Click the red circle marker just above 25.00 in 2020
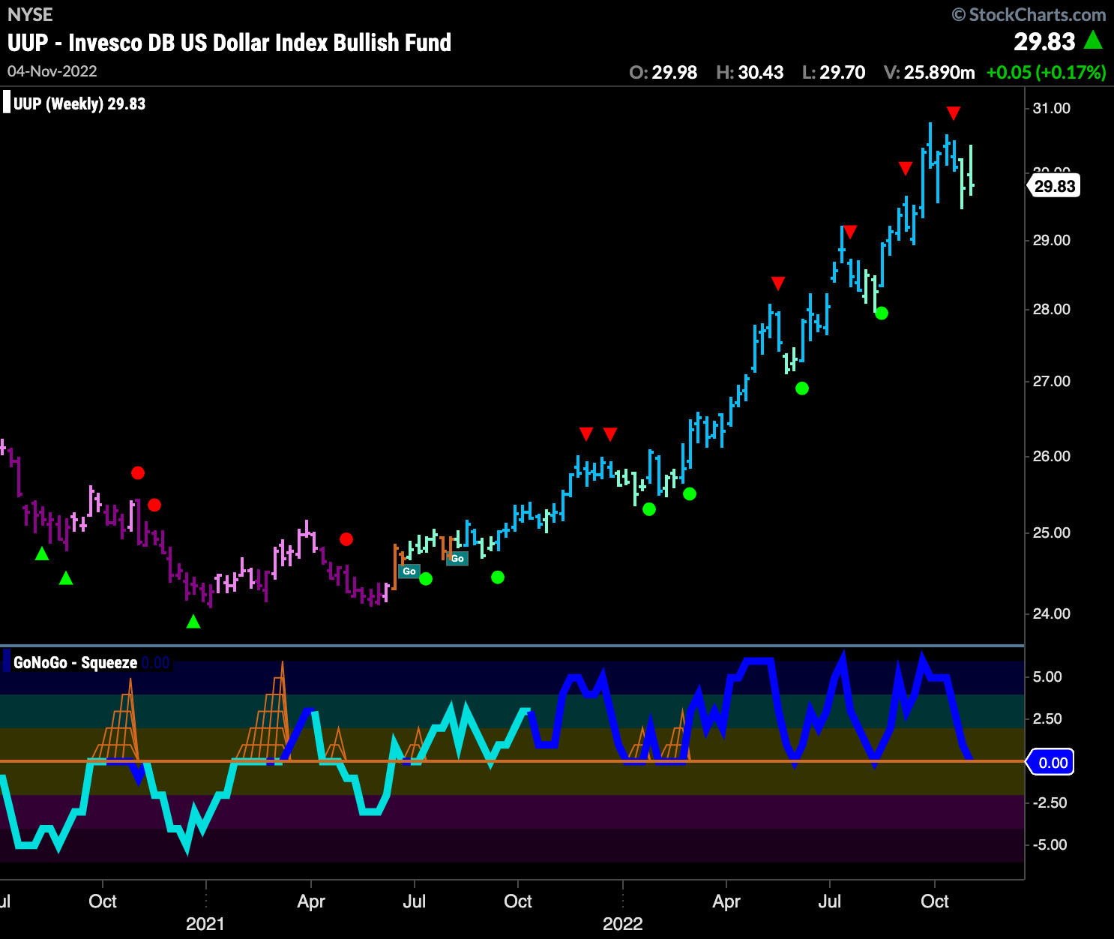1114x939 pixels. coord(154,505)
